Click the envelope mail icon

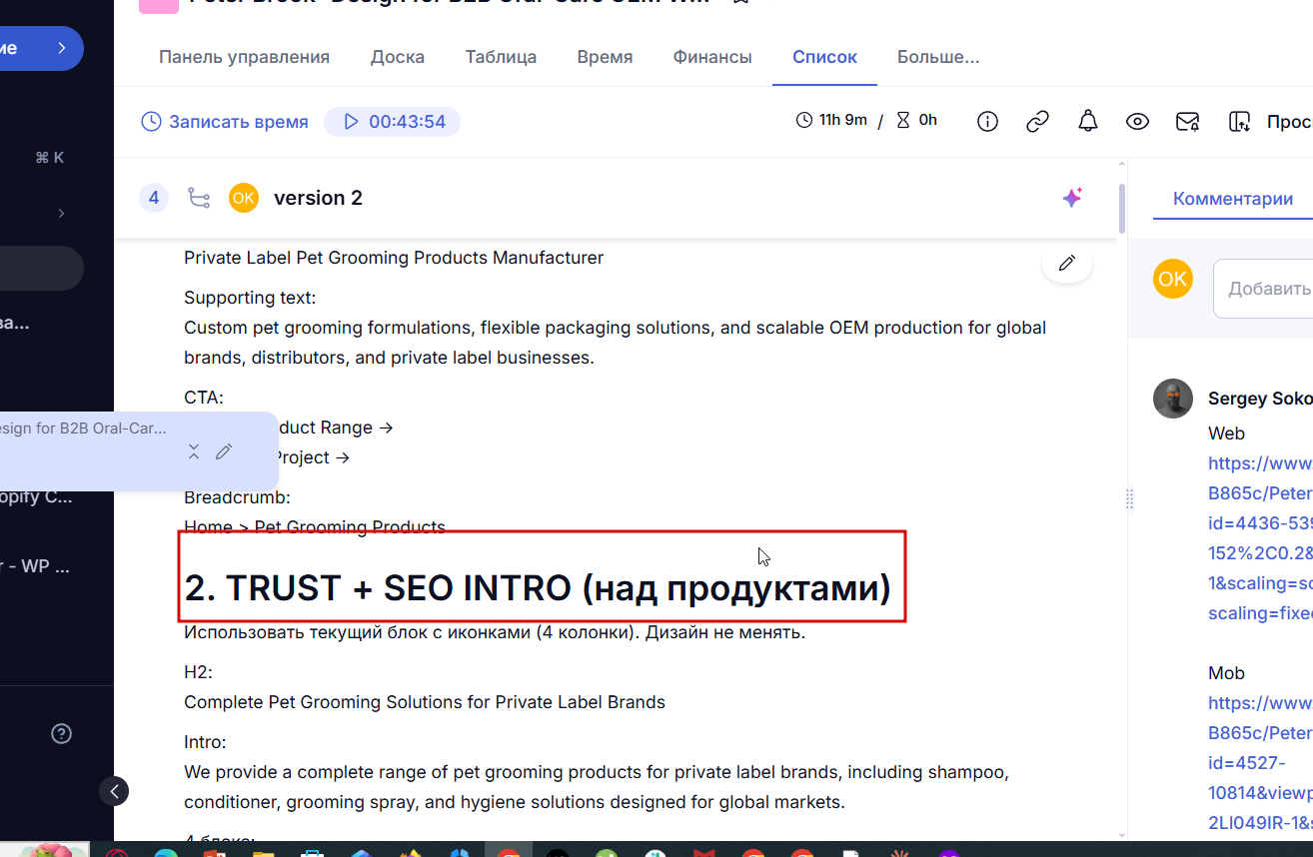click(1187, 122)
